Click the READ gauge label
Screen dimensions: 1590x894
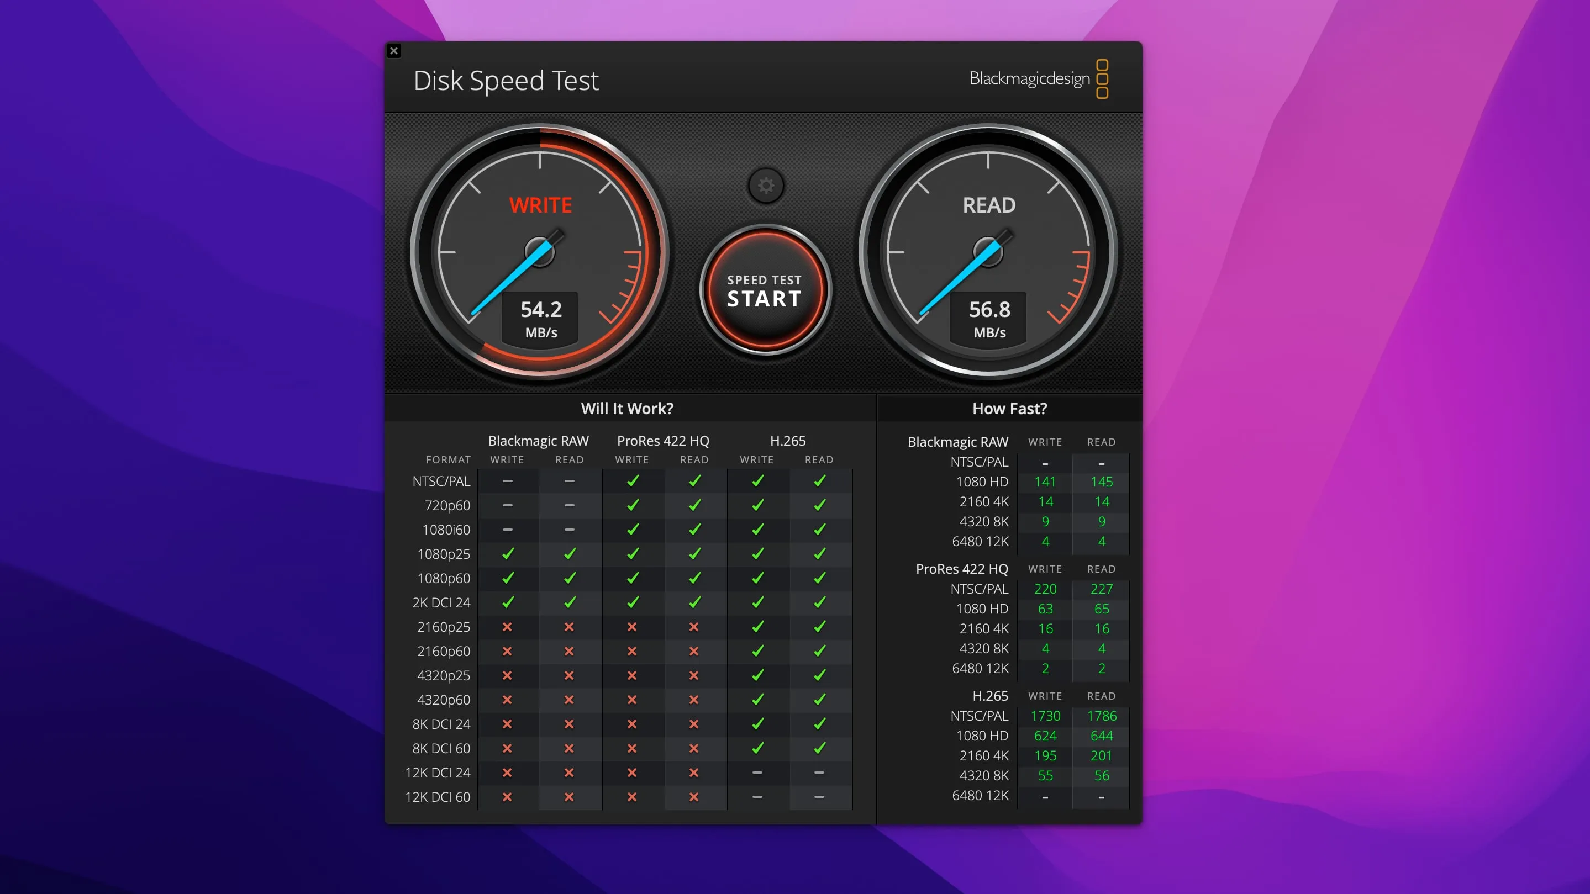pos(989,205)
